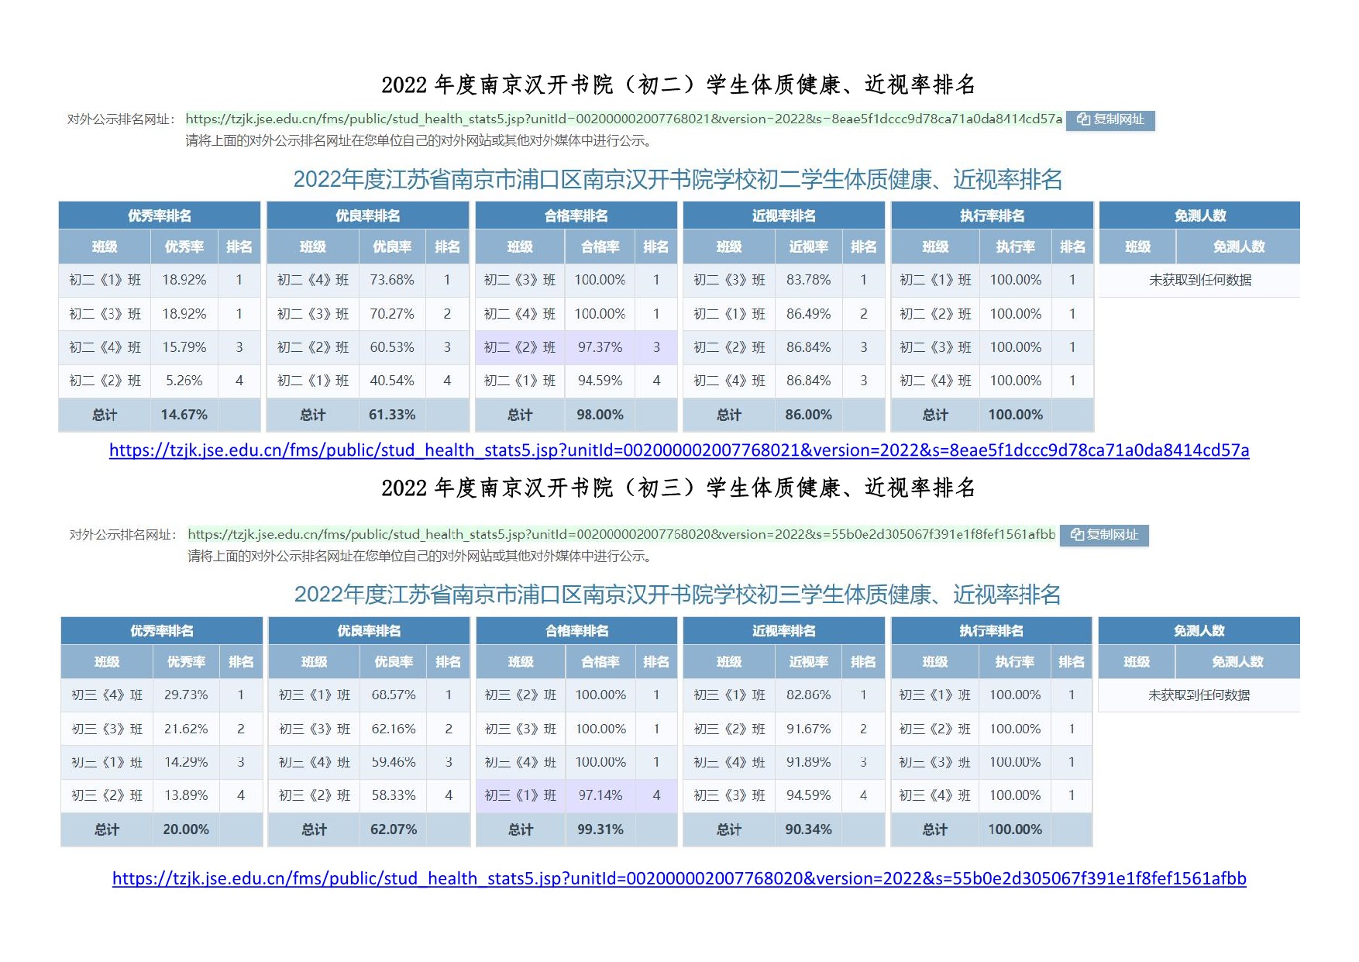
Task: Click the 5.26% cell for 初二《2》班
Action: [x=184, y=381]
